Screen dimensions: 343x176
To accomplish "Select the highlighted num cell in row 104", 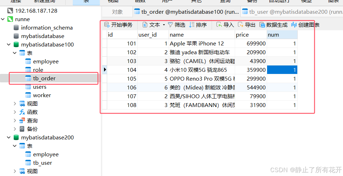I will coord(282,70).
